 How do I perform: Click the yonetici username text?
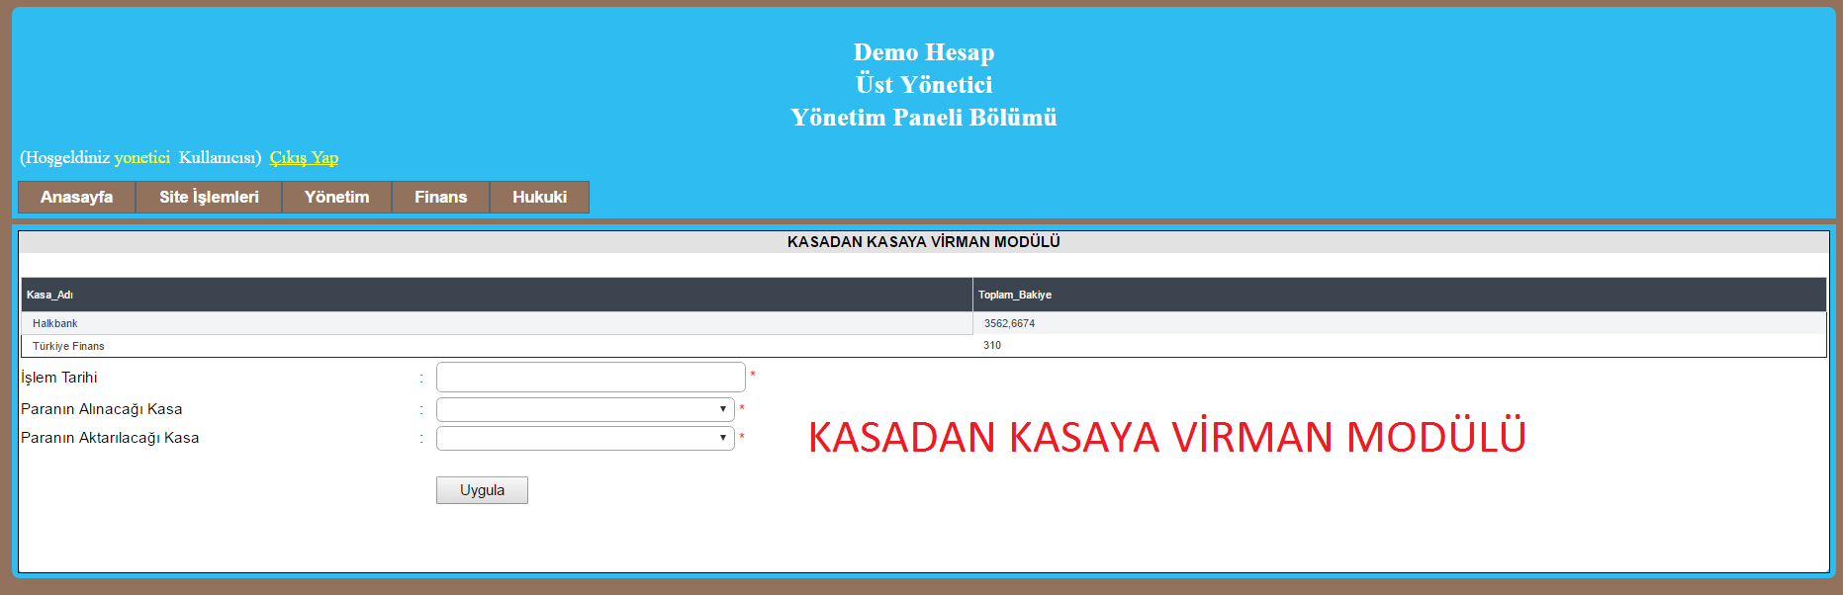[141, 158]
